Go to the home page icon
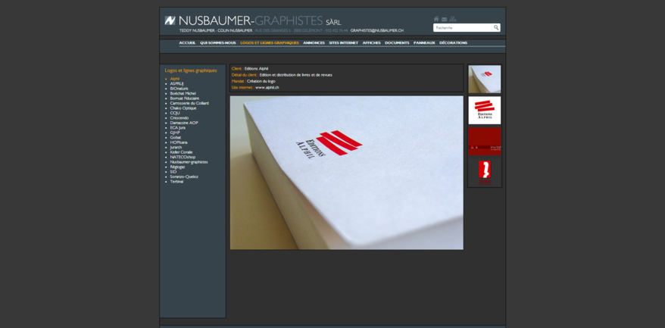Screen dimensions: 665x328 (x=436, y=19)
